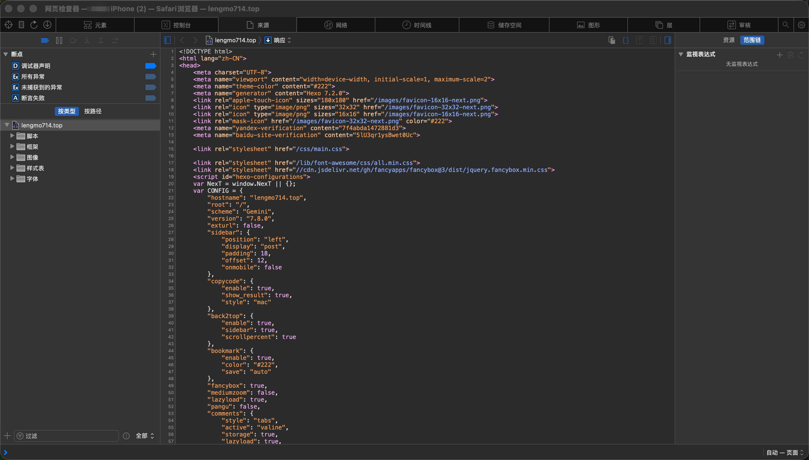Screen dimensions: 809x460
Task: Select the 按路径 grouping button
Action: point(93,111)
